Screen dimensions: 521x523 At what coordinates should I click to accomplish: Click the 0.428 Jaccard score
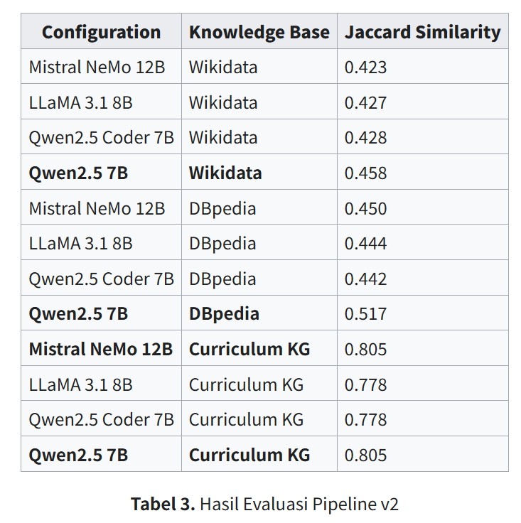click(x=365, y=138)
